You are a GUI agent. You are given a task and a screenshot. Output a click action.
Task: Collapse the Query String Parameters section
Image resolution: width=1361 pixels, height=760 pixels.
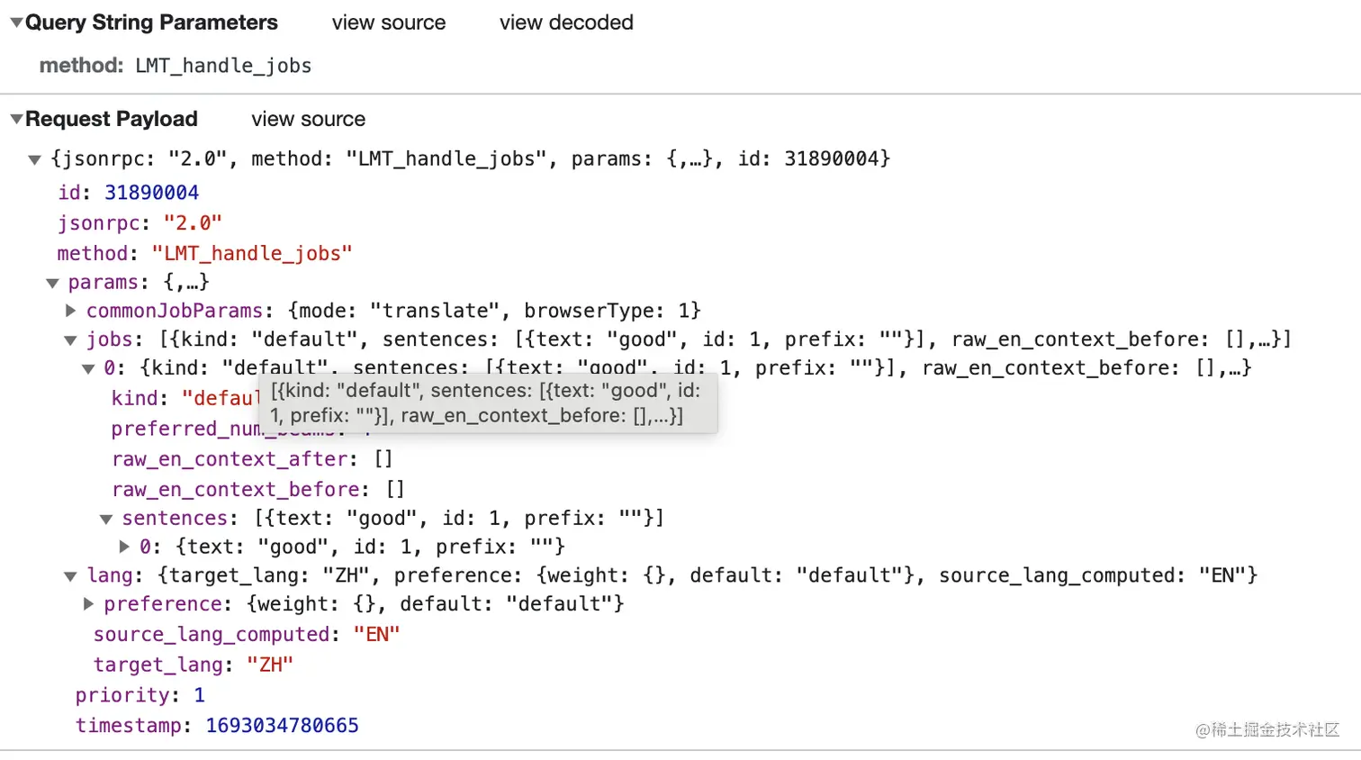click(15, 22)
